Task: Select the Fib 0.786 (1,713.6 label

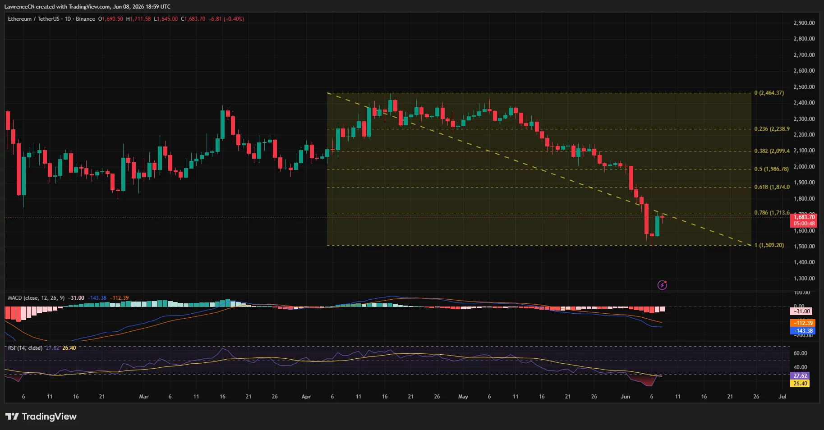Action: 772,213
